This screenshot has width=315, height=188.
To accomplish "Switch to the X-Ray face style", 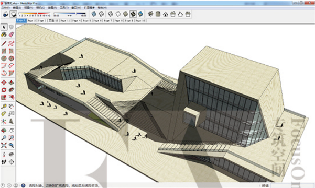I will tap(94, 14).
